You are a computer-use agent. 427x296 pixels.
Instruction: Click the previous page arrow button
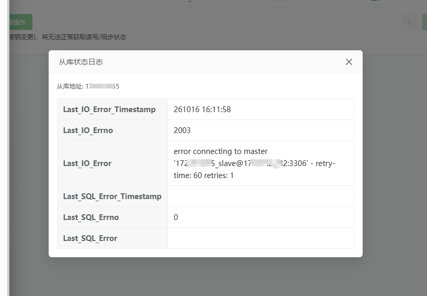pyautogui.click(x=409, y=22)
